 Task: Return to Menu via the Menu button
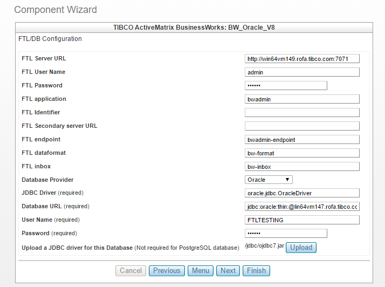pos(201,270)
